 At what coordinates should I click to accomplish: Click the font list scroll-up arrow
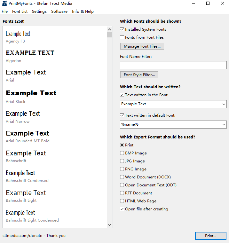[110, 29]
